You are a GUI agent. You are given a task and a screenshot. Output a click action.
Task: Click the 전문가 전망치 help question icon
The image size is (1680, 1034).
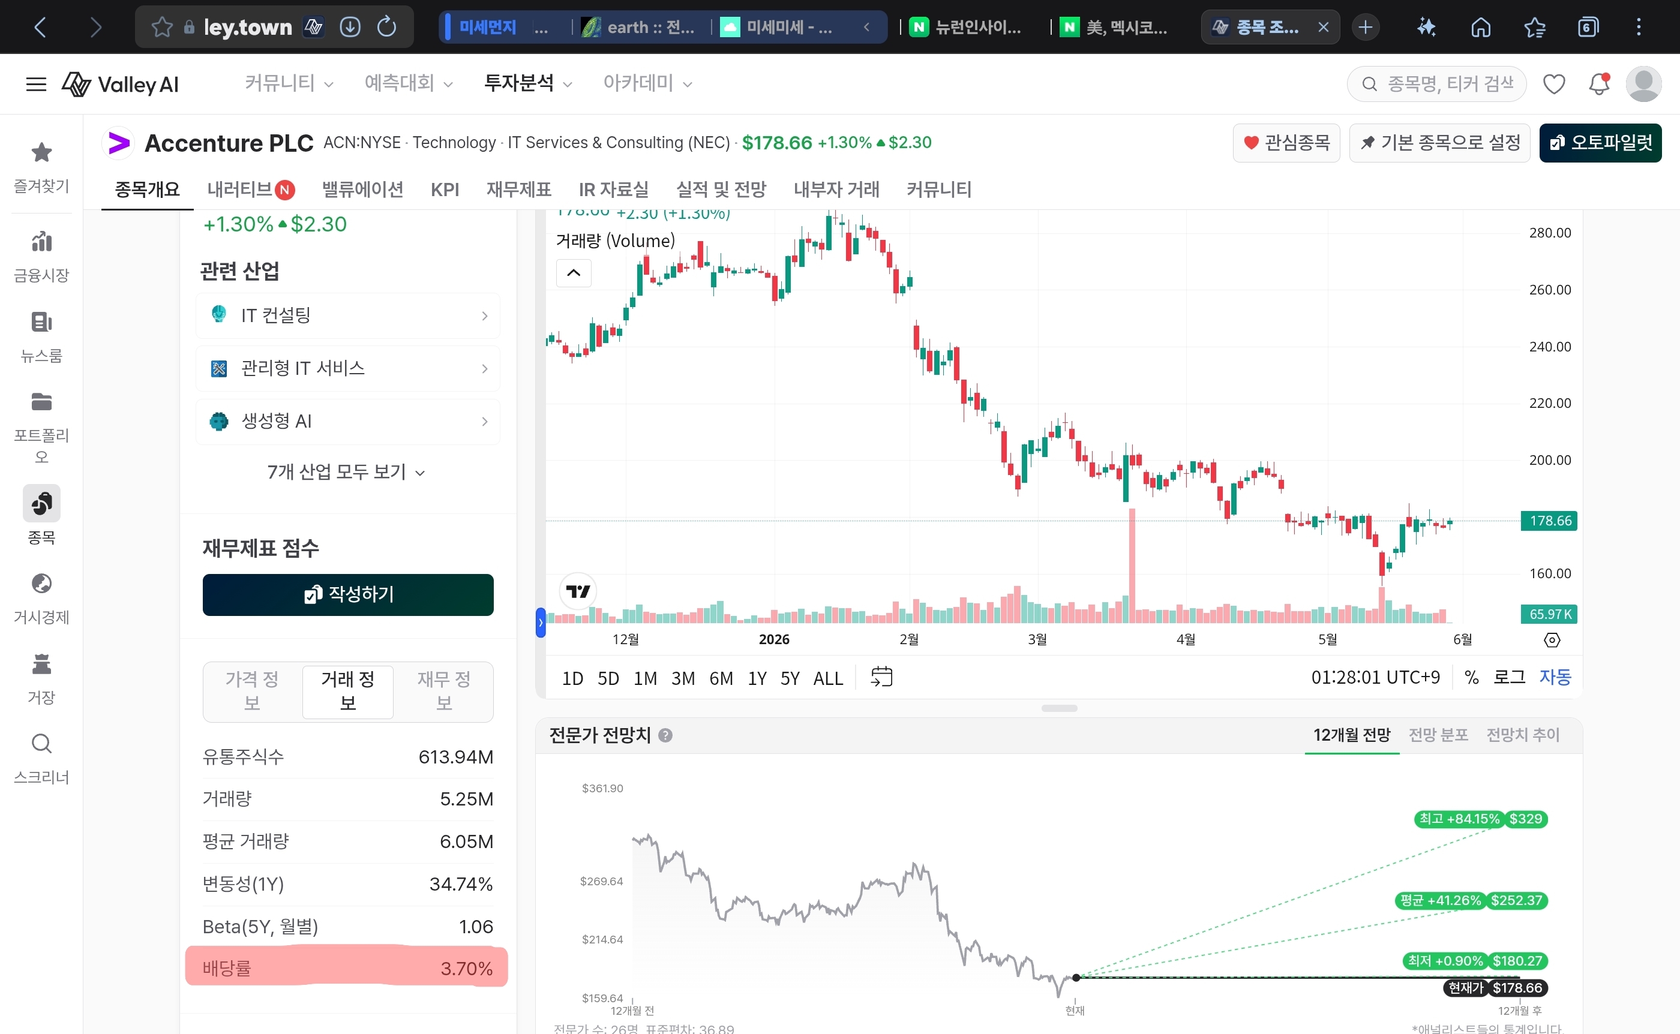665,735
